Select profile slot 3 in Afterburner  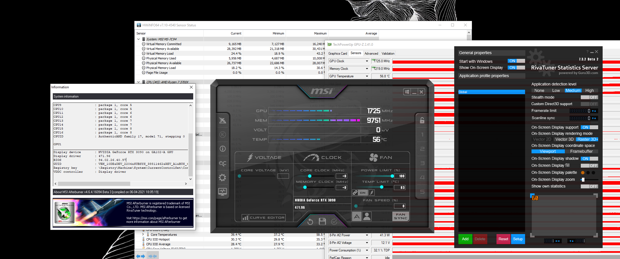coord(422,163)
